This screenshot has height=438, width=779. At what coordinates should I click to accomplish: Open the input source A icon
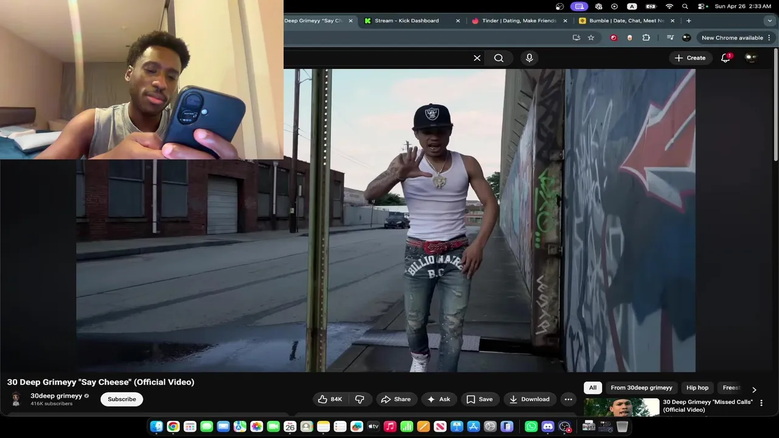point(632,6)
